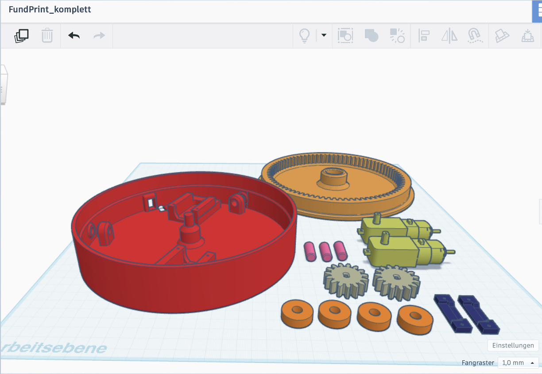Click the FundPrint_komplett project title

50,9
